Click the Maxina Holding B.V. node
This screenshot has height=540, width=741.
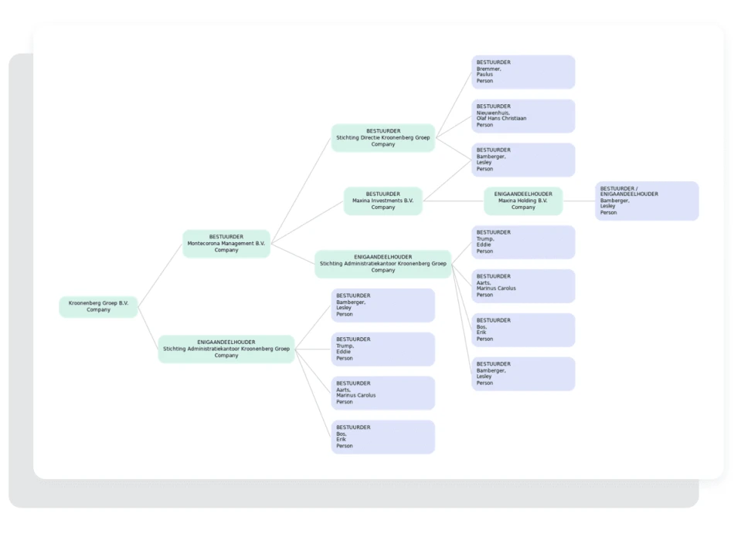tap(523, 201)
